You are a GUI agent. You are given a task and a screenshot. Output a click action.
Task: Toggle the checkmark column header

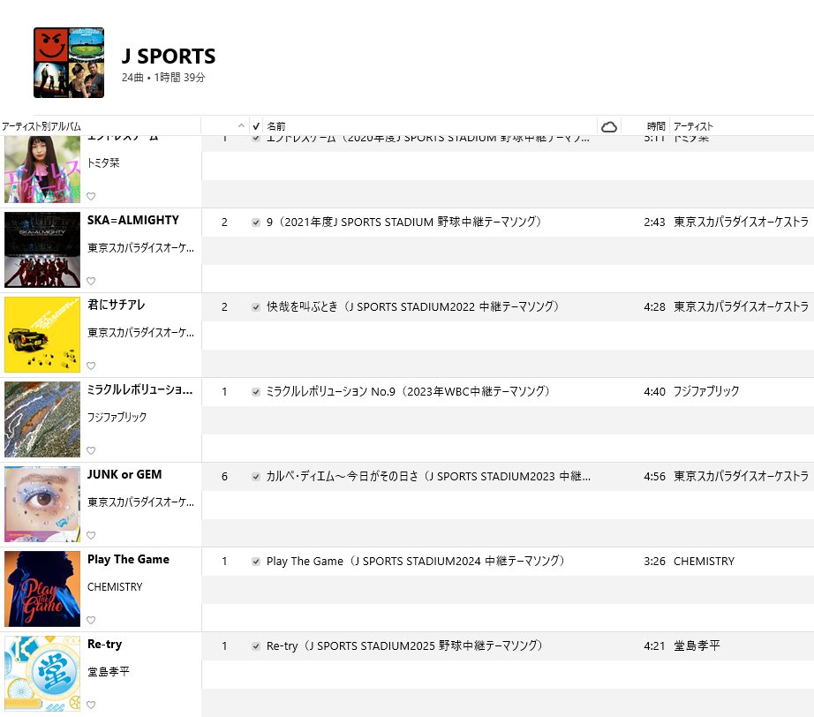pyautogui.click(x=256, y=126)
